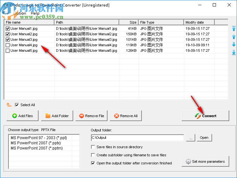This screenshot has height=178, width=237.
Task: Minimize the converter window
Action: point(200,5)
